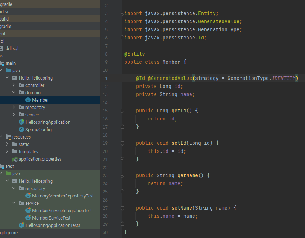
Task: Select the out folder row
Action: coord(50,34)
